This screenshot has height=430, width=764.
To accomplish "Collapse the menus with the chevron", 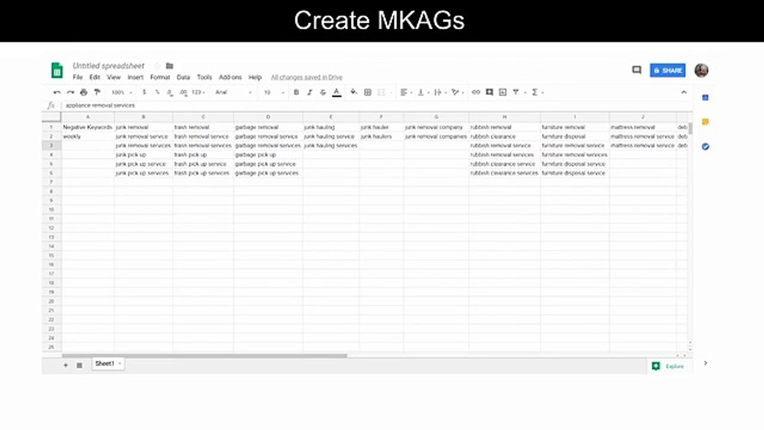I will pos(684,93).
